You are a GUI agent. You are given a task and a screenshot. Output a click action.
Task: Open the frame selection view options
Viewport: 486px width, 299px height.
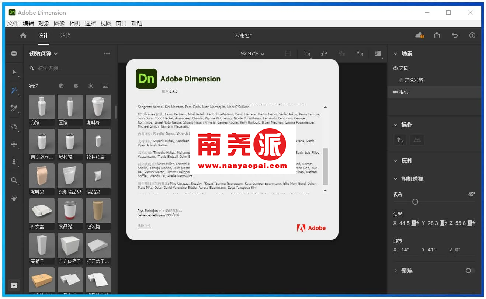[307, 54]
